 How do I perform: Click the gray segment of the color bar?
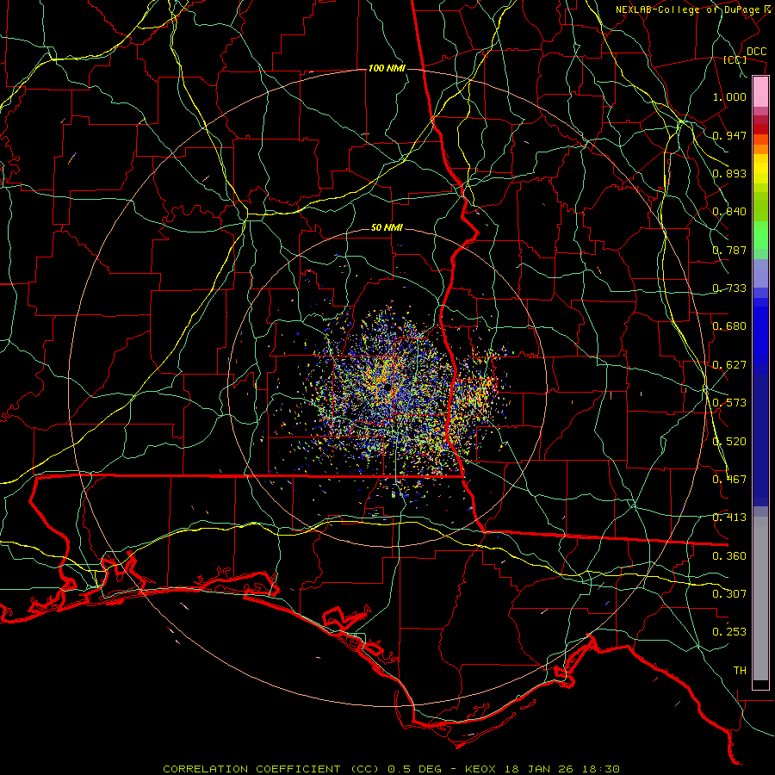[760, 598]
